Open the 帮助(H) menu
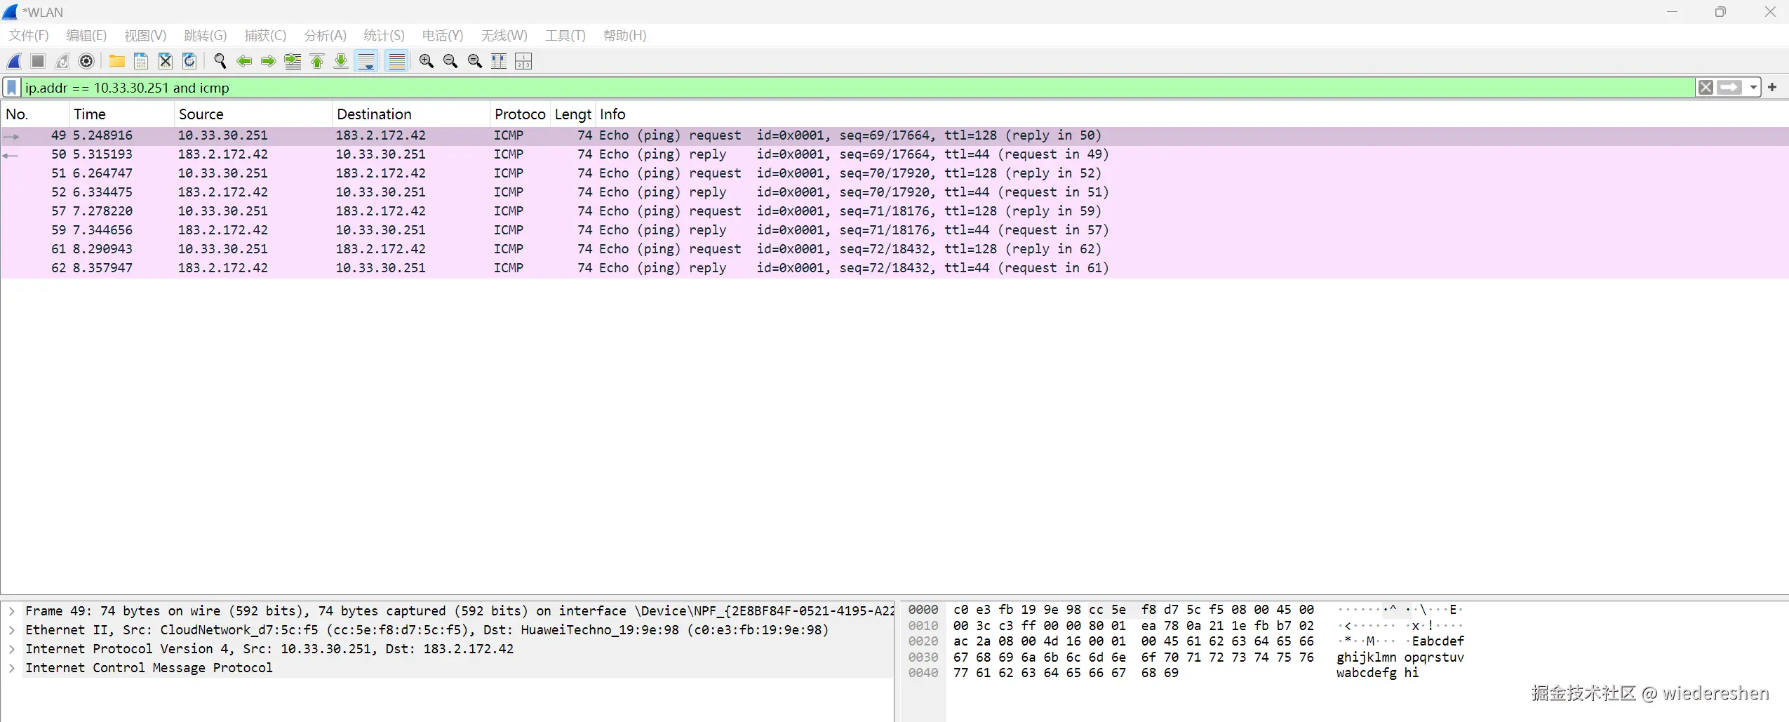Viewport: 1789px width, 722px height. (x=625, y=36)
